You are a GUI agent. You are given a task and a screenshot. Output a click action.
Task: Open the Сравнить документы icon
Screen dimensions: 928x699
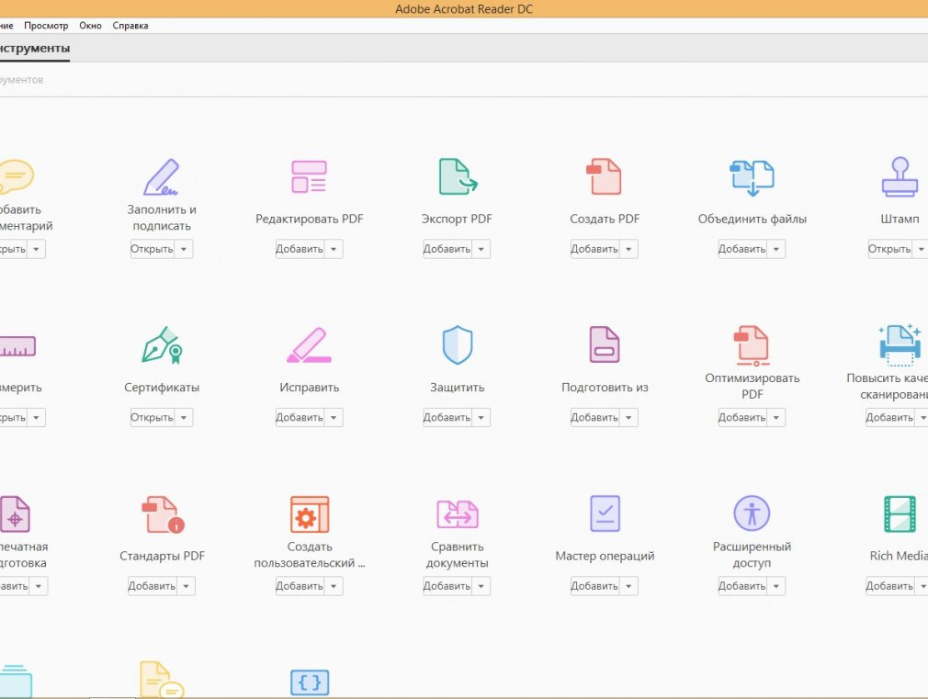click(458, 514)
